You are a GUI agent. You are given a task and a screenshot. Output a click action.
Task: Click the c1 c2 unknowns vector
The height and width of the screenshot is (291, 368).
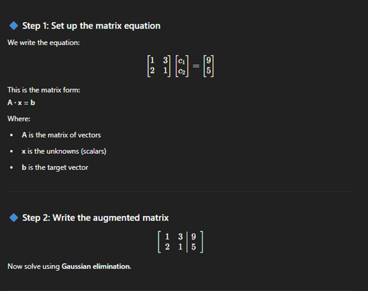[x=182, y=66]
